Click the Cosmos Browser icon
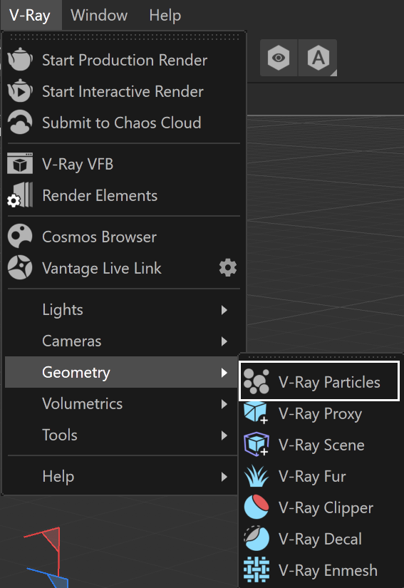Viewport: 404px width, 588px height. [20, 236]
